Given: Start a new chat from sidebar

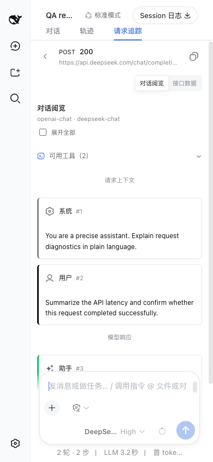Looking at the screenshot, I should (15, 46).
